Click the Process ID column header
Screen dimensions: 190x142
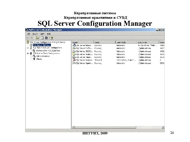(162, 42)
